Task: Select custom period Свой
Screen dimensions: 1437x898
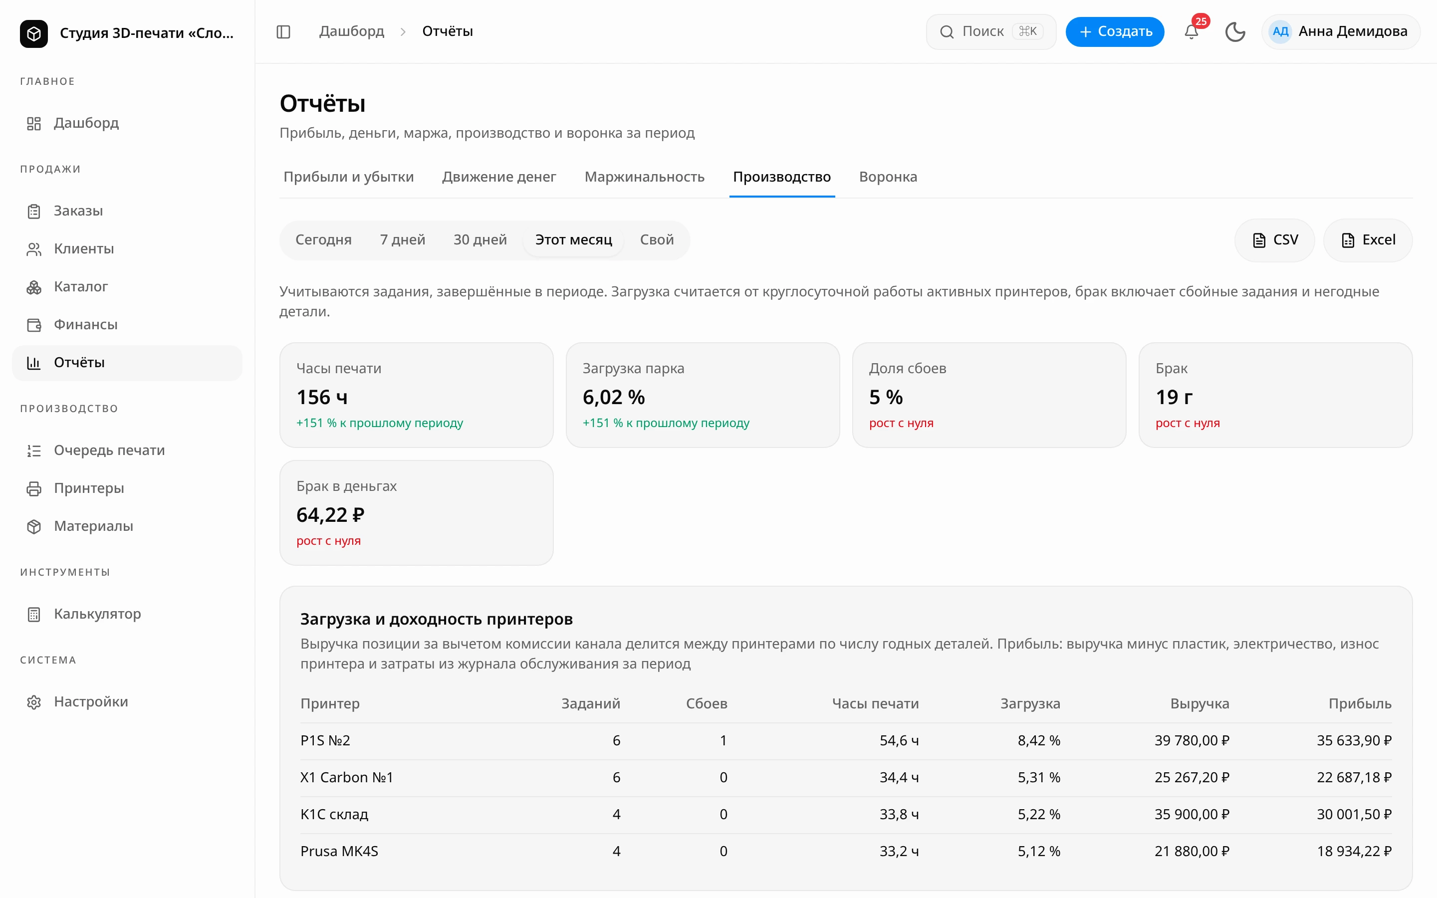Action: point(657,240)
